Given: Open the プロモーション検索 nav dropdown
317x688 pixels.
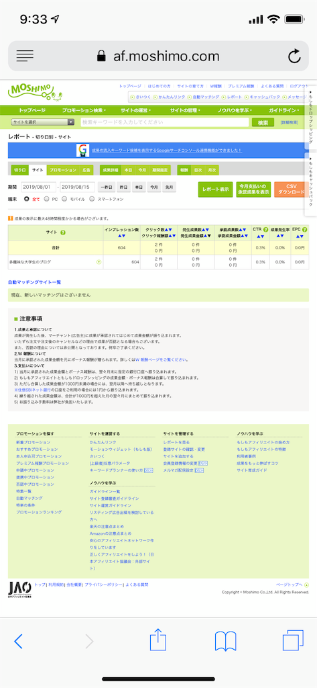Looking at the screenshot, I should [84, 110].
